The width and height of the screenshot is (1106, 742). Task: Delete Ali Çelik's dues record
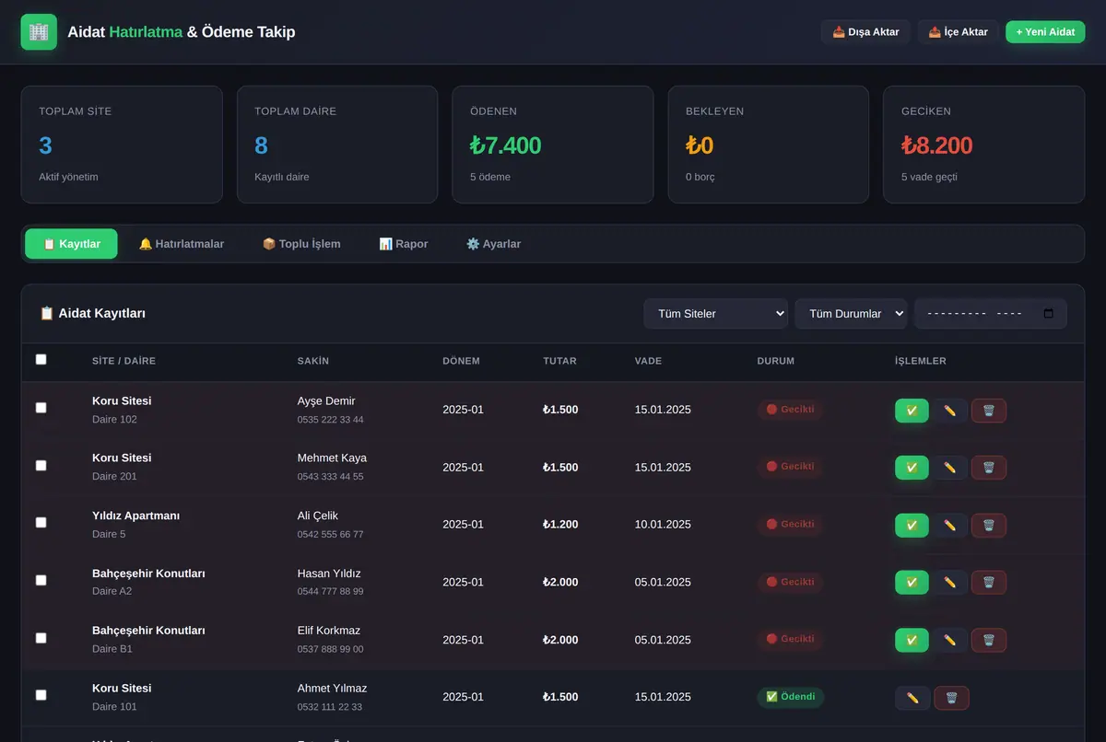tap(989, 526)
